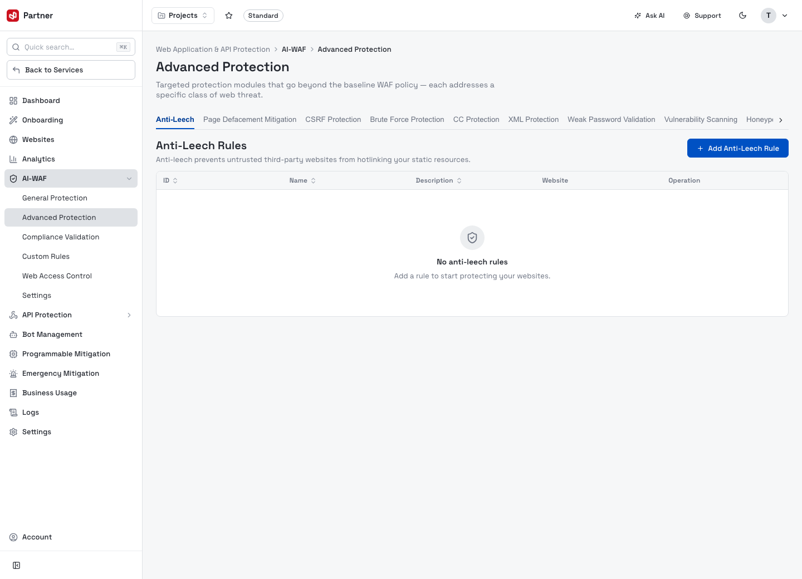Sort table by ID column

pos(170,180)
